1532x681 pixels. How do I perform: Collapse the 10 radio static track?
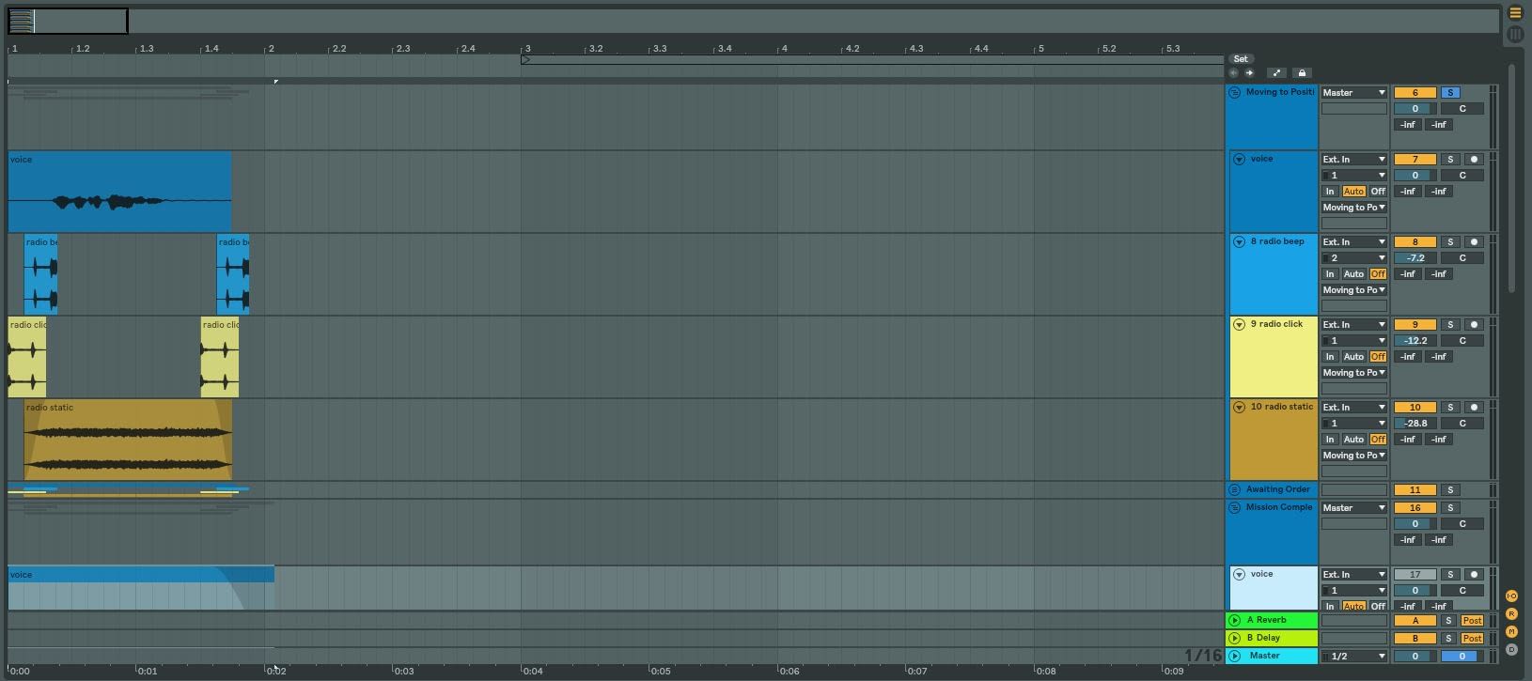[1239, 408]
